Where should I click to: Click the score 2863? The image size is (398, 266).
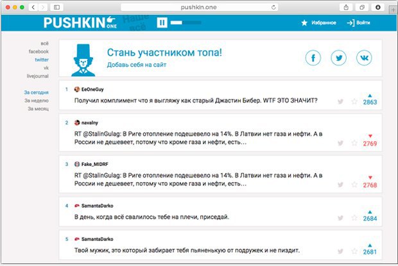[x=370, y=102]
